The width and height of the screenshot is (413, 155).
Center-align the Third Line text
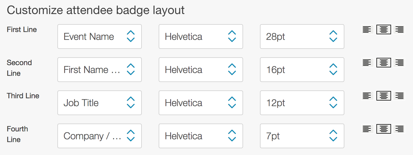384,96
